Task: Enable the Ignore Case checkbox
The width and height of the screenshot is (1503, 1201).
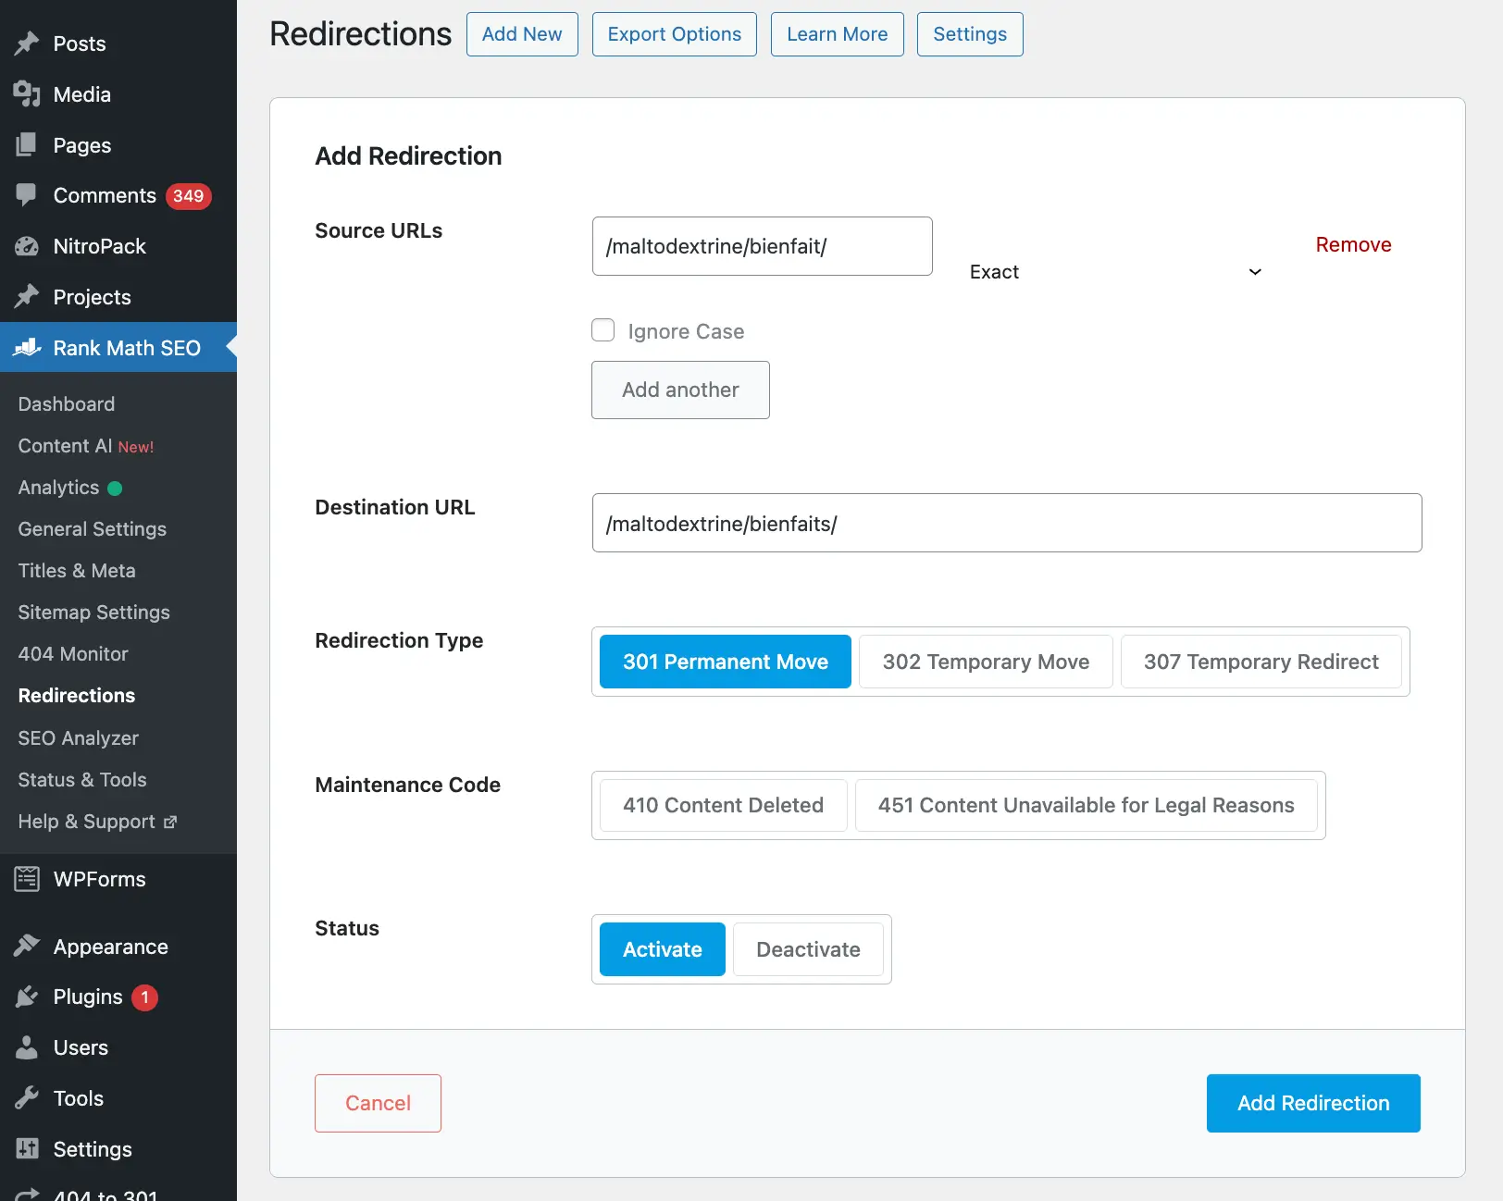Action: [x=603, y=330]
